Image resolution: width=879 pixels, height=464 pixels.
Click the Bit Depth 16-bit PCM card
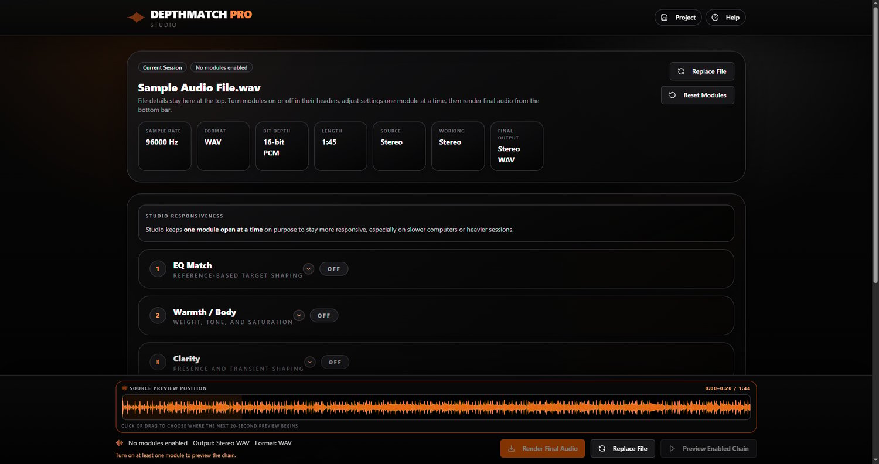tap(282, 146)
